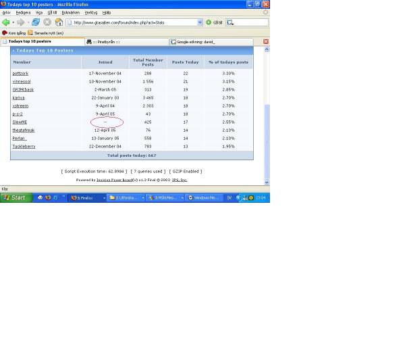The width and height of the screenshot is (405, 338).
Task: Open member profile link Tackleberry
Action: [x=24, y=146]
